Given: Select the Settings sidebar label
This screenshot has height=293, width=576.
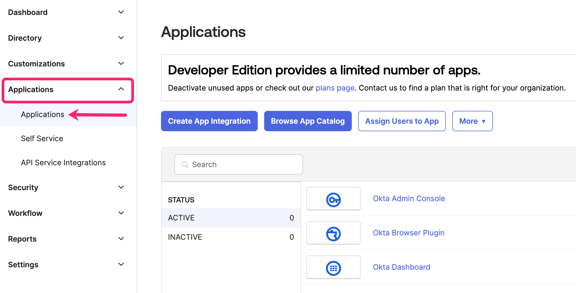Looking at the screenshot, I should click(x=23, y=265).
